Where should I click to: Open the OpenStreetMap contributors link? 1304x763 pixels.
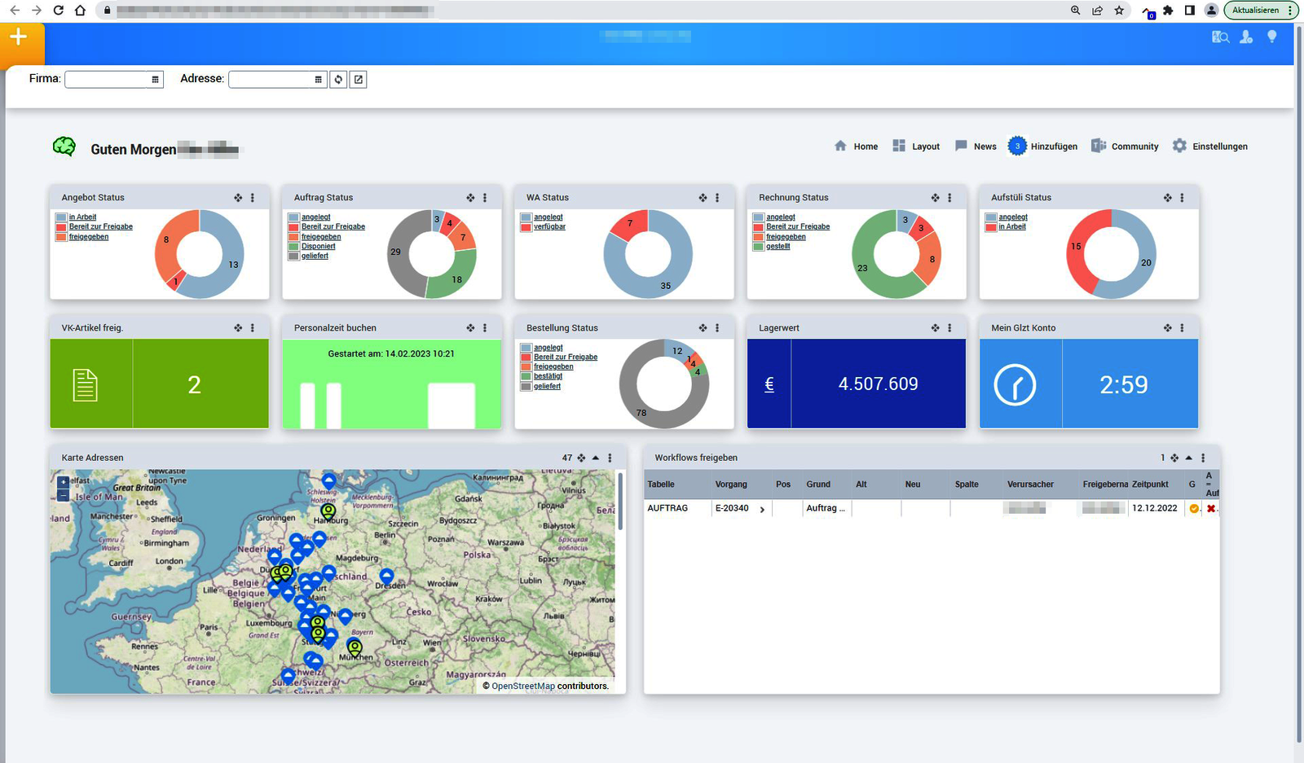point(522,686)
